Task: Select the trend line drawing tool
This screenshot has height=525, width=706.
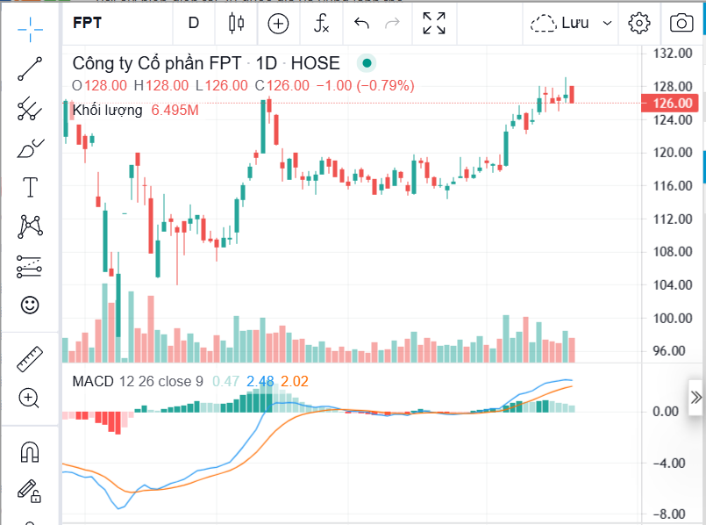Action: tap(30, 69)
